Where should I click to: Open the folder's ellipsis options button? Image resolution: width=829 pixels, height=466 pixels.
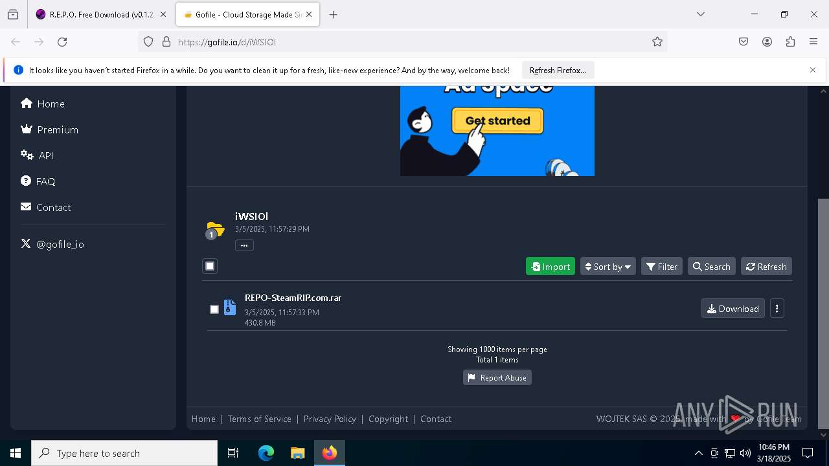pos(244,245)
